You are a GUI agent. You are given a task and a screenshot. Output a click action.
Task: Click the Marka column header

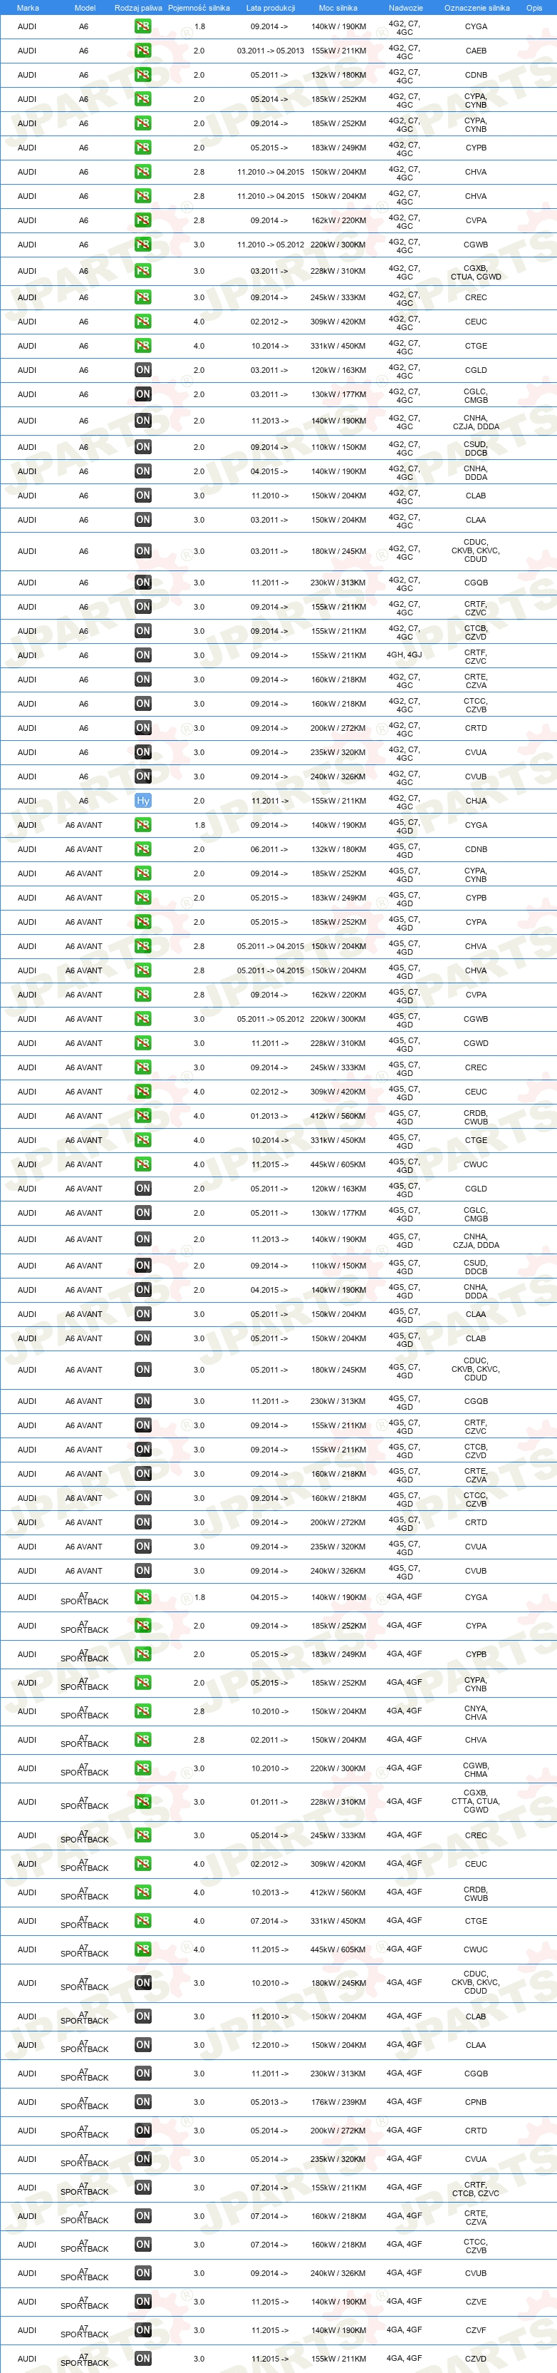point(28,7)
